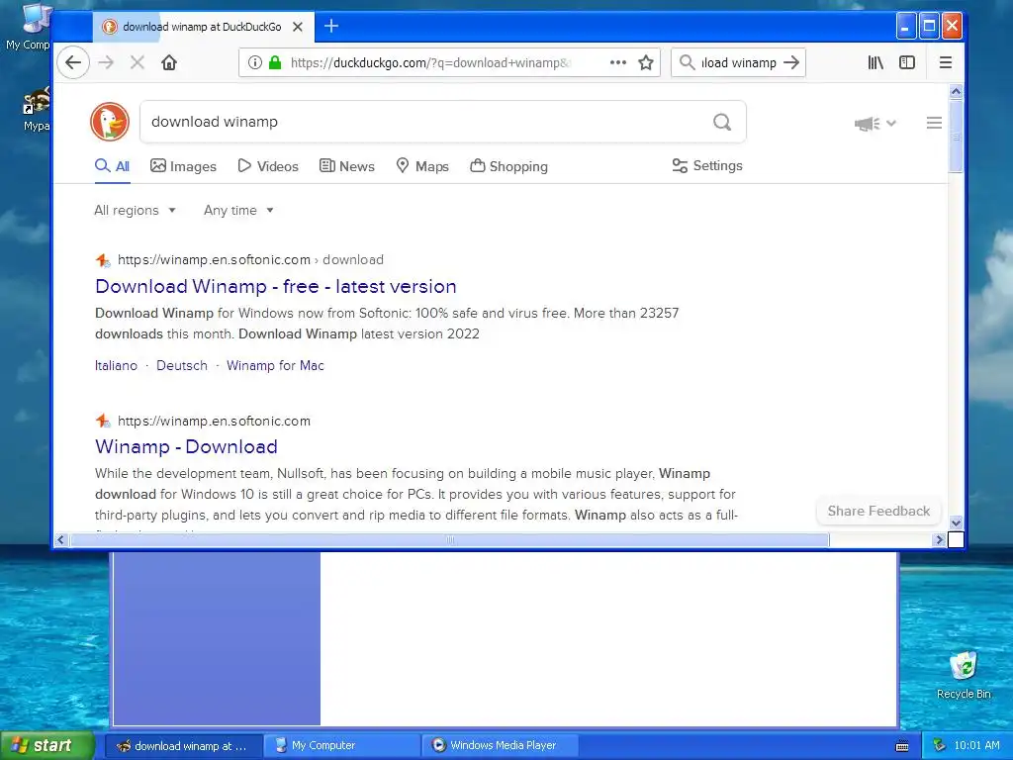
Task: Open the 'Winamp - Download' result
Action: tap(186, 446)
